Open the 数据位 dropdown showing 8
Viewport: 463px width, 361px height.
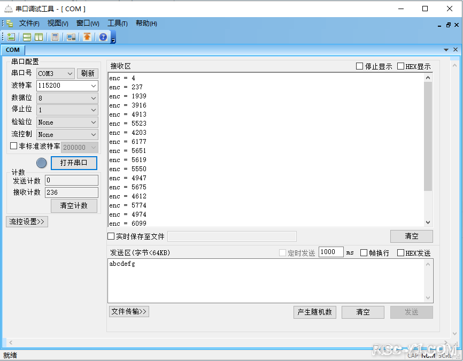point(67,98)
